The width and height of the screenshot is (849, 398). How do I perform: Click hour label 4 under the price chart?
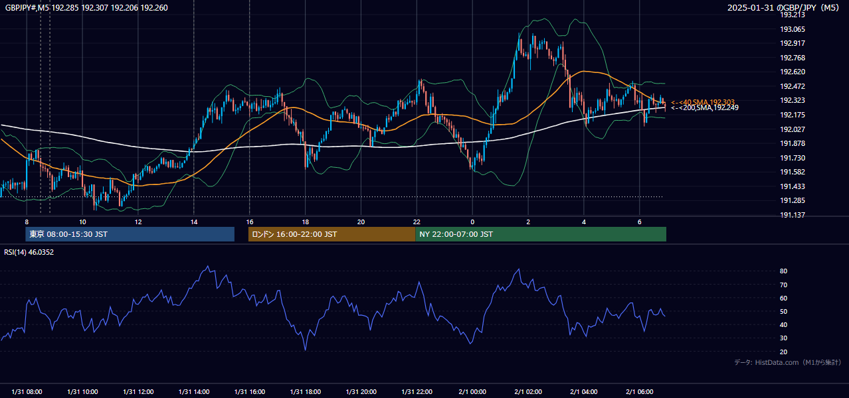pos(584,222)
